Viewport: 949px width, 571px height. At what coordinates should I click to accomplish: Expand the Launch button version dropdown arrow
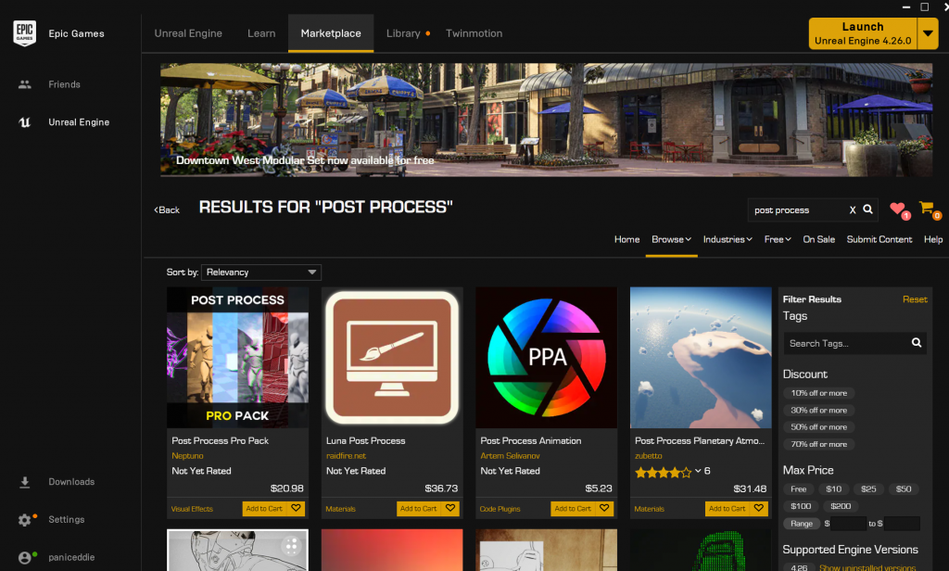tap(928, 33)
